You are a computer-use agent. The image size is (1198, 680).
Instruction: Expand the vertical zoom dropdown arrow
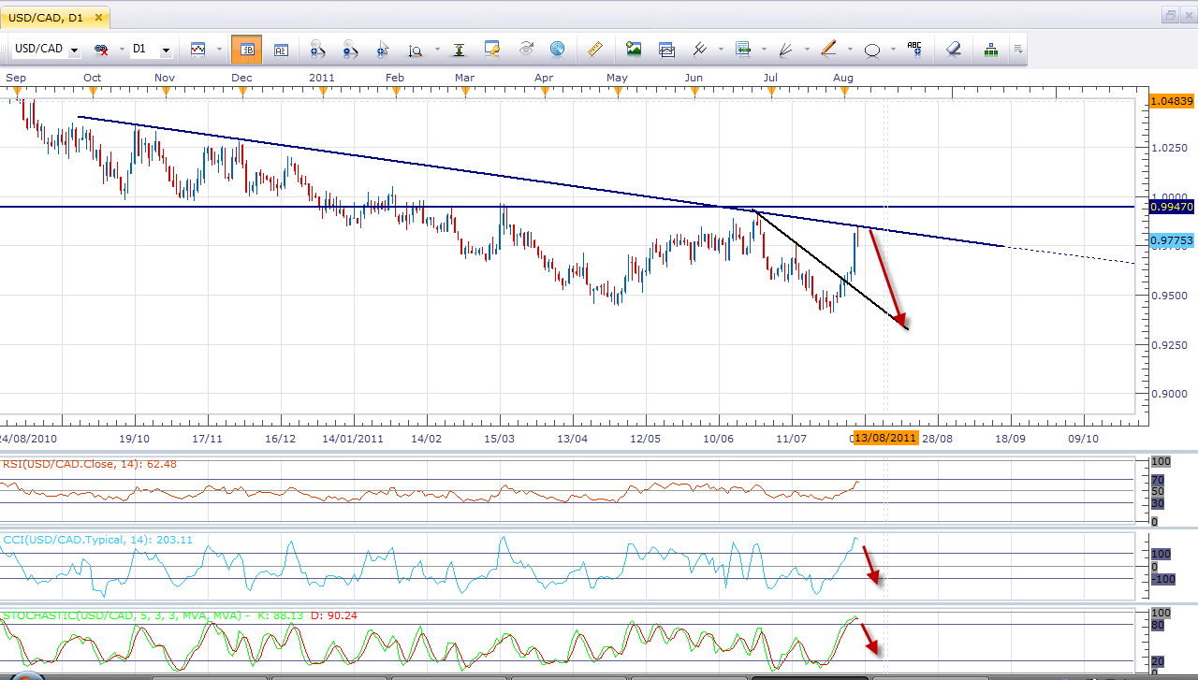click(x=436, y=50)
